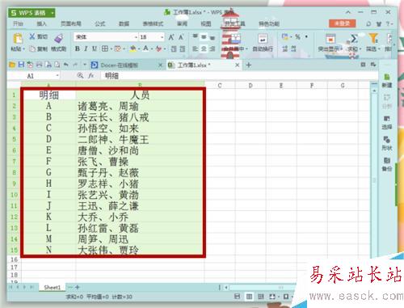Increase font size with larger A

(171, 37)
